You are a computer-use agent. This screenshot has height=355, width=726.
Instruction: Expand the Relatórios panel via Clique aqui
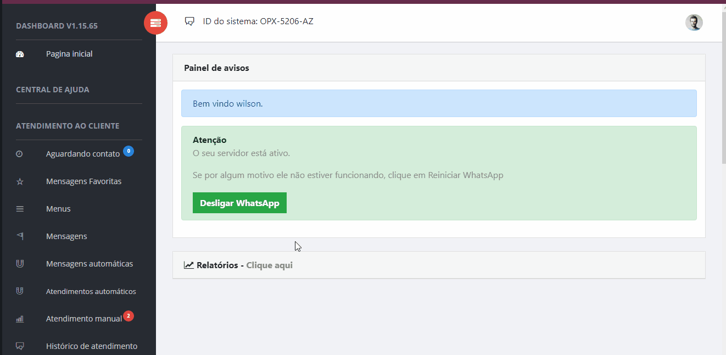tap(269, 265)
